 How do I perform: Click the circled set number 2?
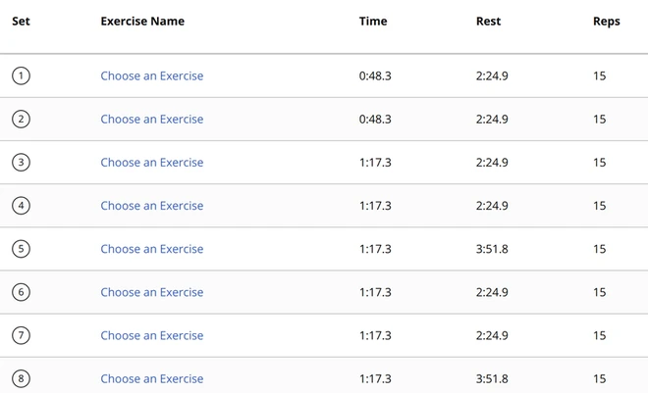[21, 120]
